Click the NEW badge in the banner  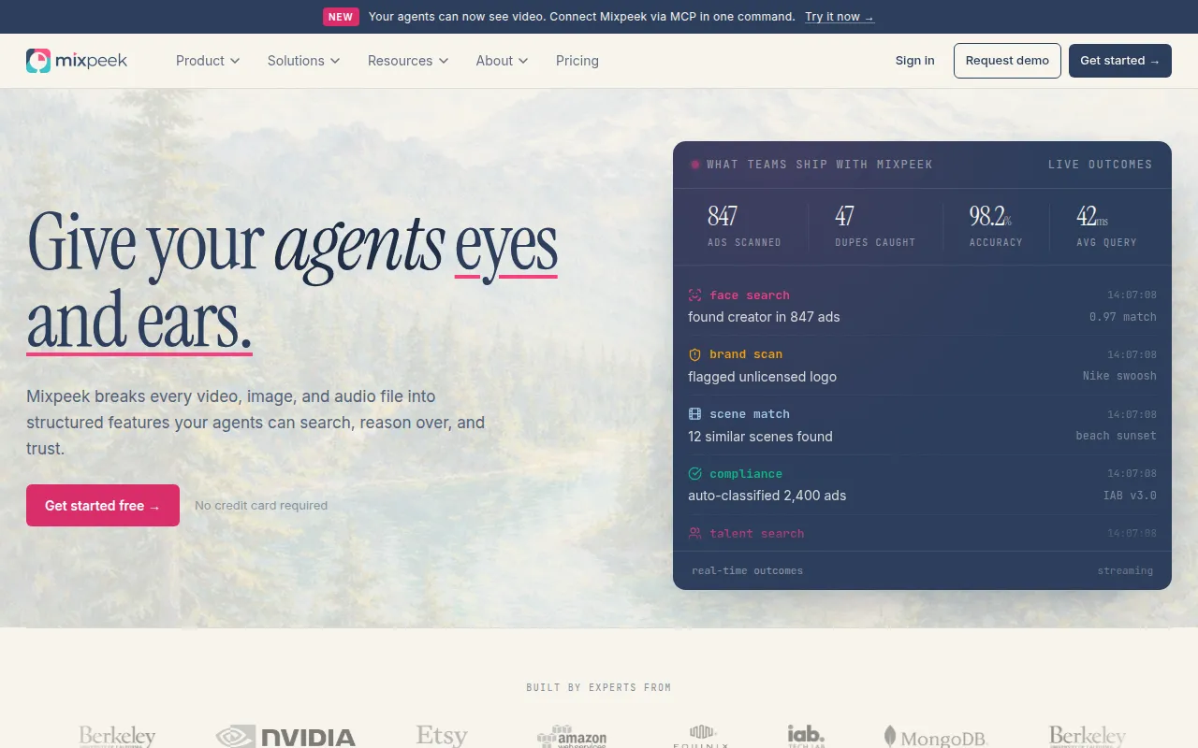341,17
